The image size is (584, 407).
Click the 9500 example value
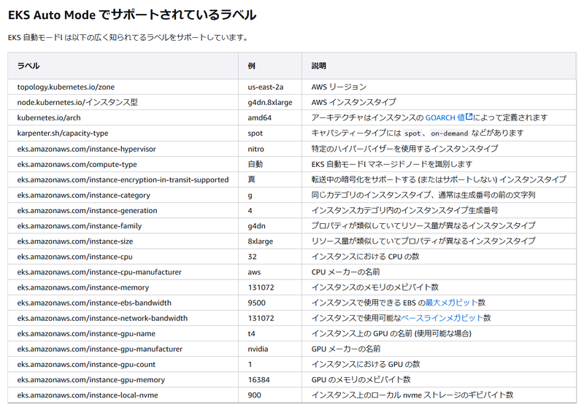tap(257, 303)
